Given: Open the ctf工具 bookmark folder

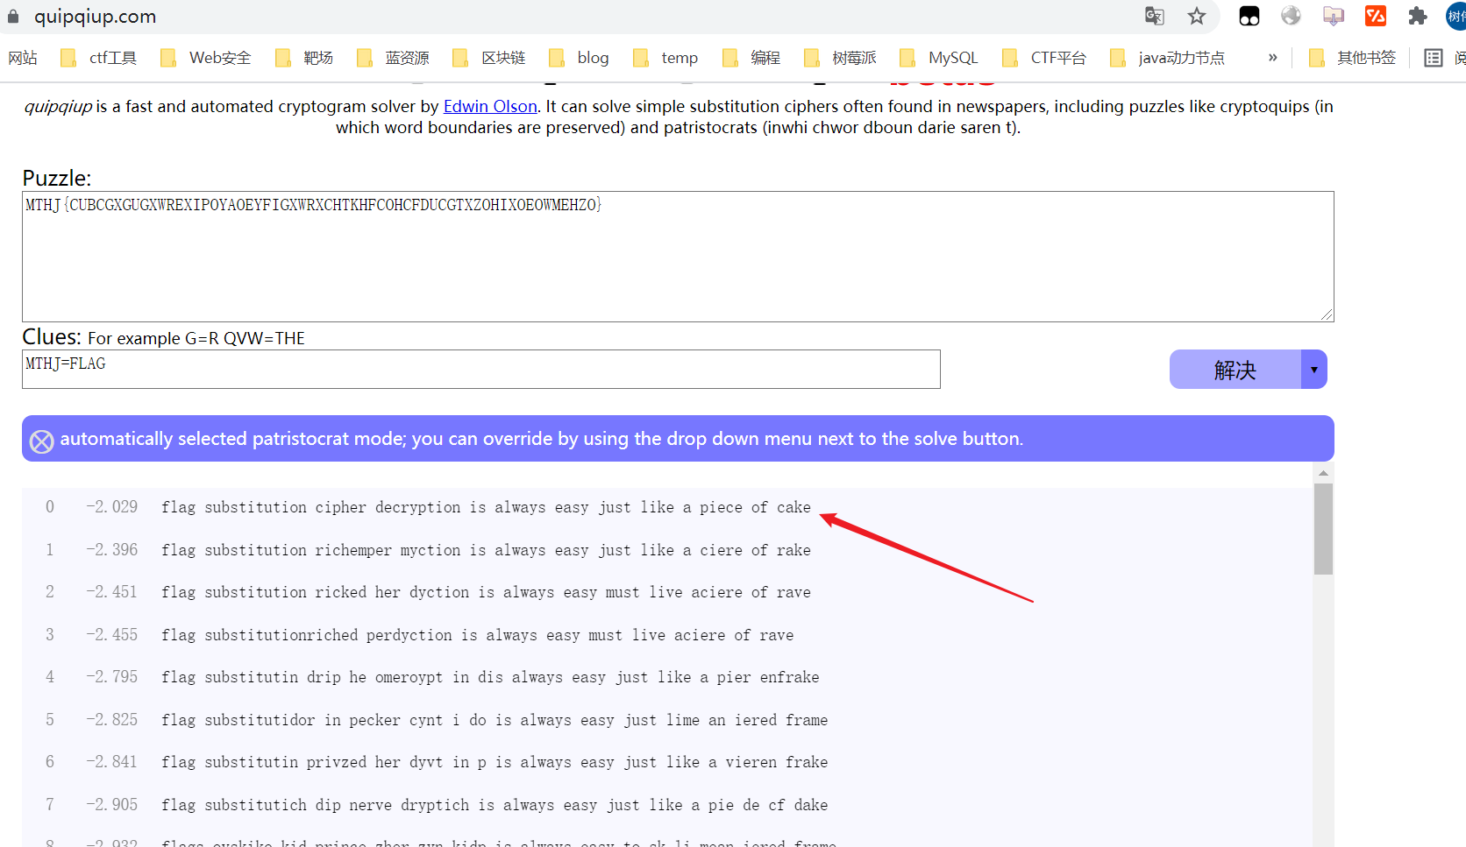Looking at the screenshot, I should click(x=99, y=58).
